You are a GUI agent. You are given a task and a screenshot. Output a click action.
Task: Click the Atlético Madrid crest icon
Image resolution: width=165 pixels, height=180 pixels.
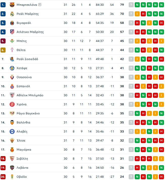[12, 32]
